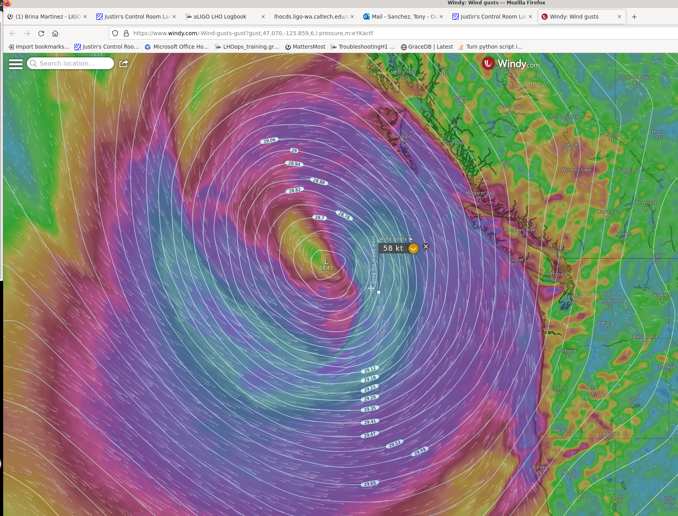
Task: Switch to first Justin's Control Room tab
Action: pyautogui.click(x=137, y=17)
